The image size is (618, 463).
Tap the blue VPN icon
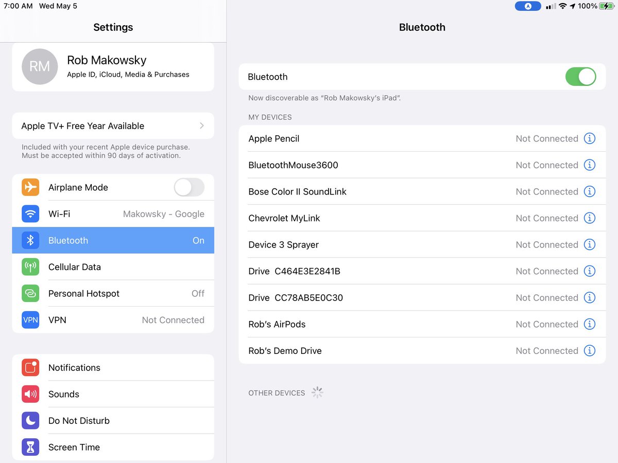30,319
